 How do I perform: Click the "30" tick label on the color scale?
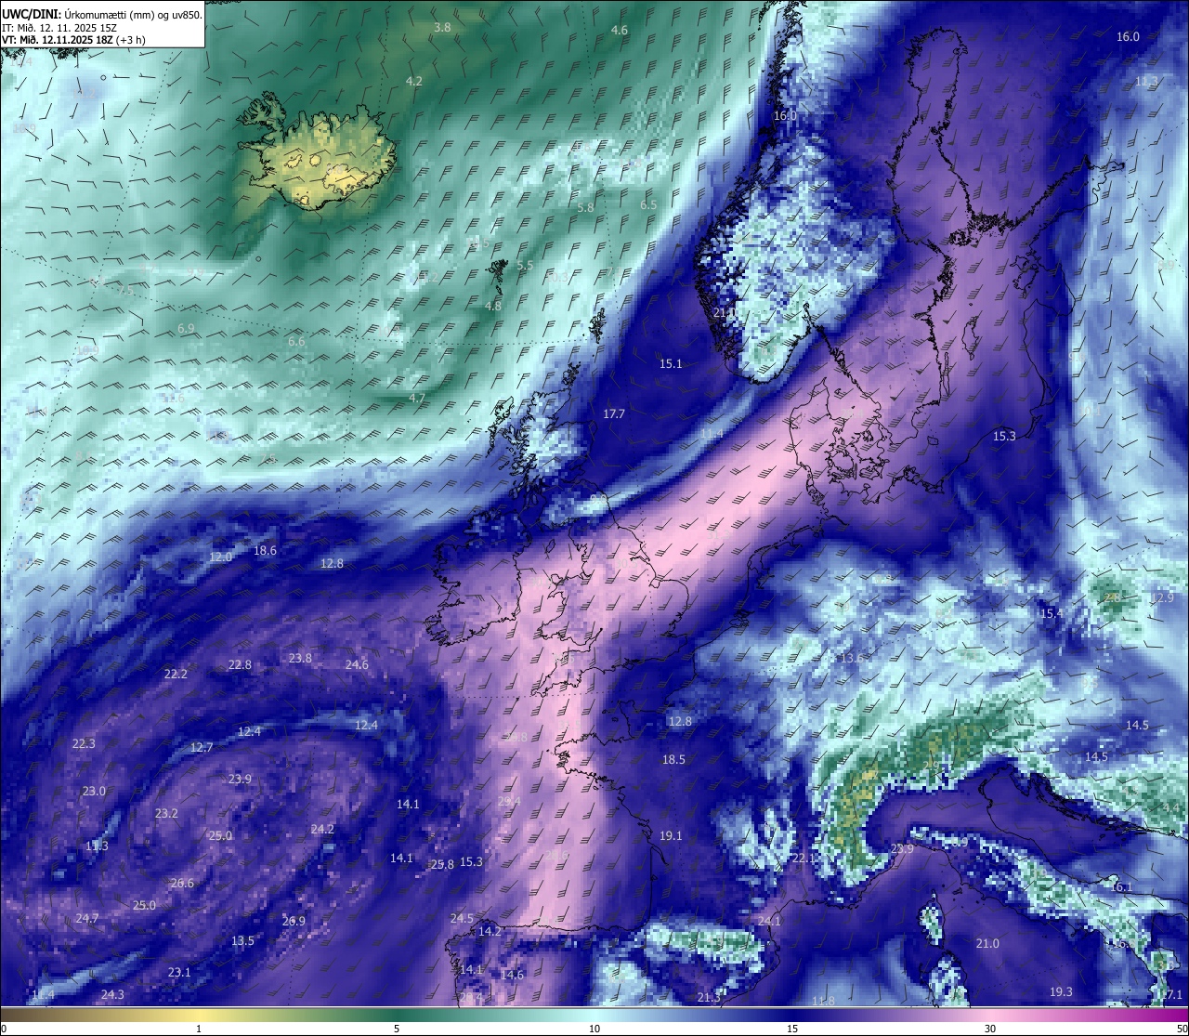(x=990, y=1029)
